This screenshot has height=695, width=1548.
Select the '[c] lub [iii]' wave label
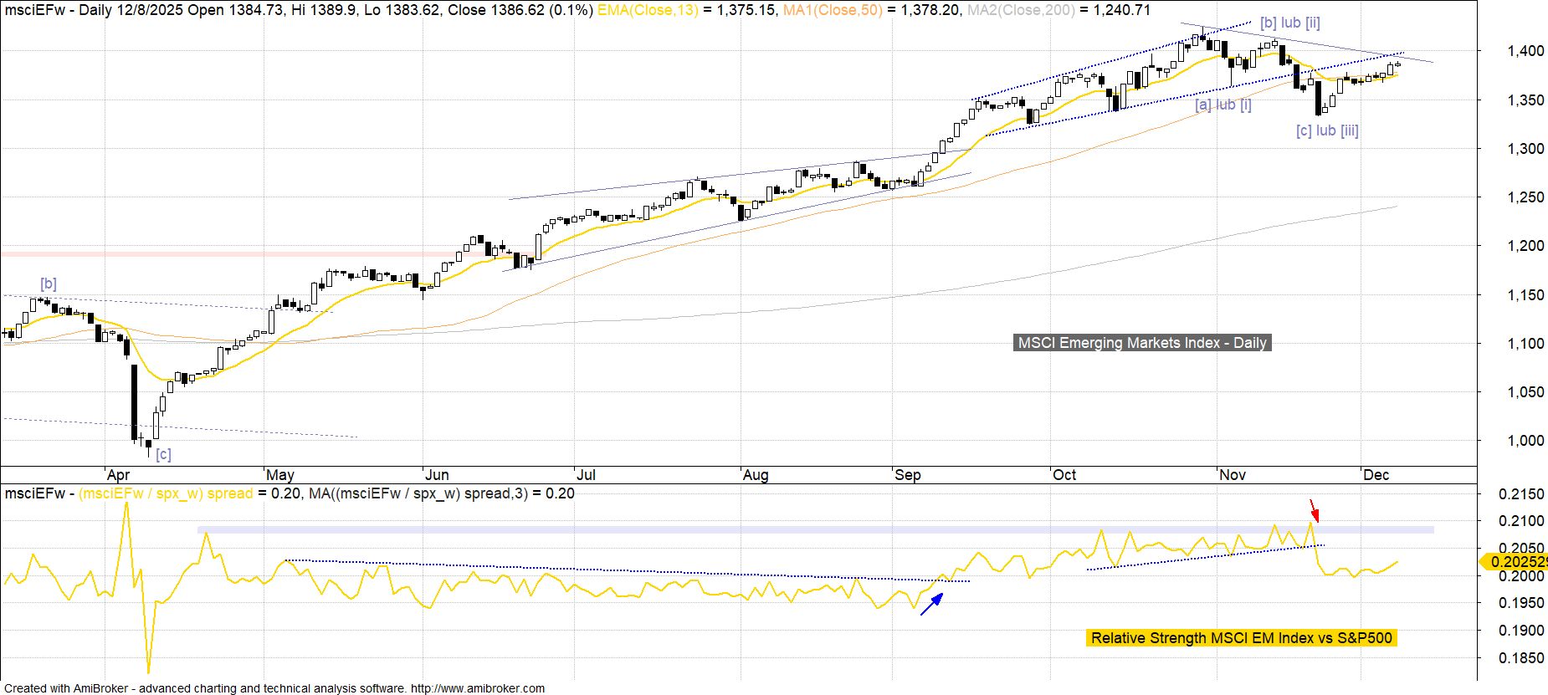tap(1326, 130)
